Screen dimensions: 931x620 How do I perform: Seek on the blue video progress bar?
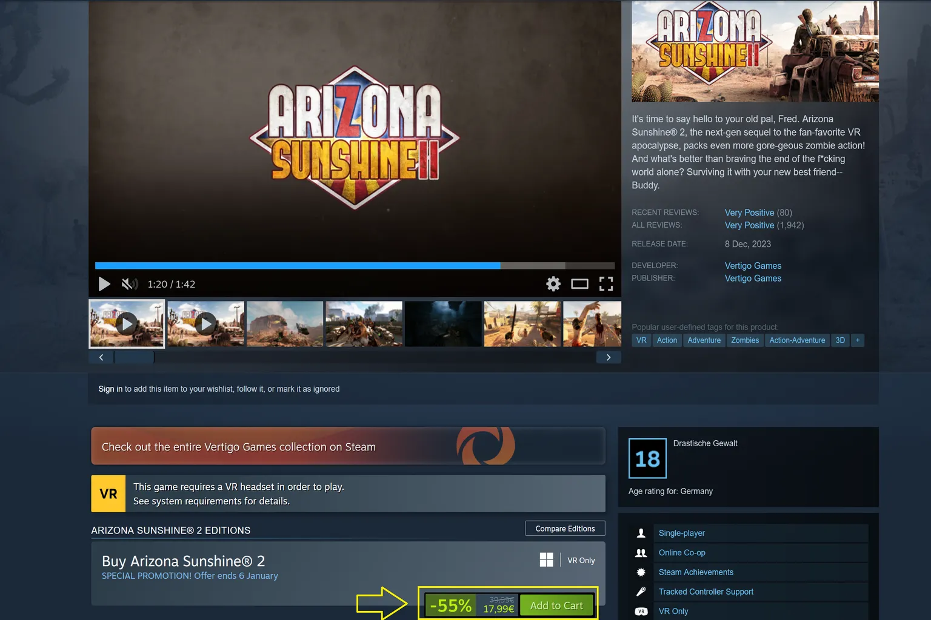(x=355, y=265)
